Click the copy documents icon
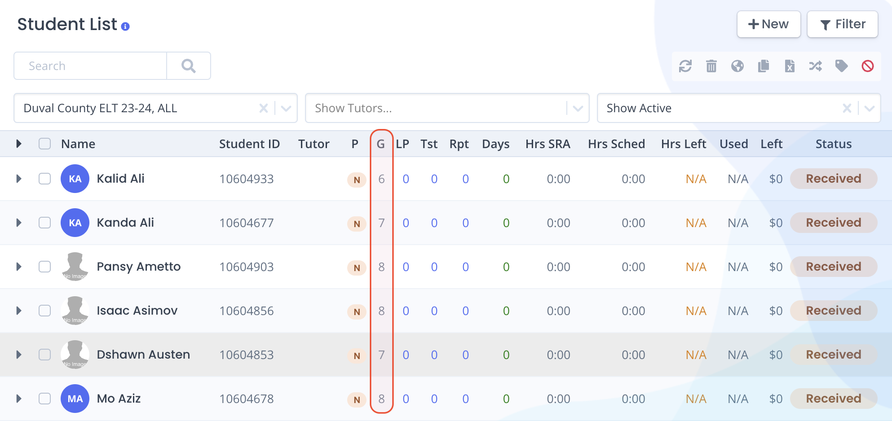The image size is (892, 421). [x=763, y=66]
